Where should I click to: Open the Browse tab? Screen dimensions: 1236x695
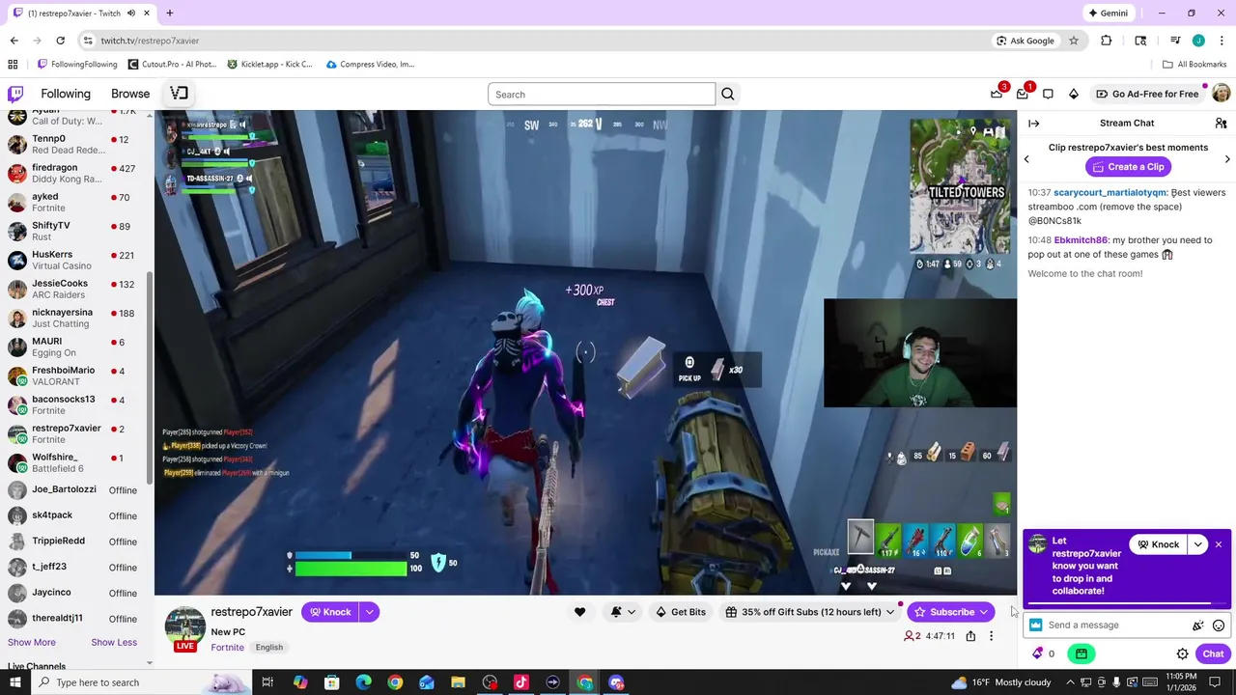click(130, 94)
